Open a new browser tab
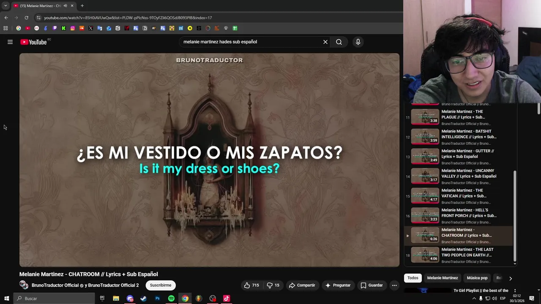Viewport: 541px width, 304px height. [x=82, y=6]
